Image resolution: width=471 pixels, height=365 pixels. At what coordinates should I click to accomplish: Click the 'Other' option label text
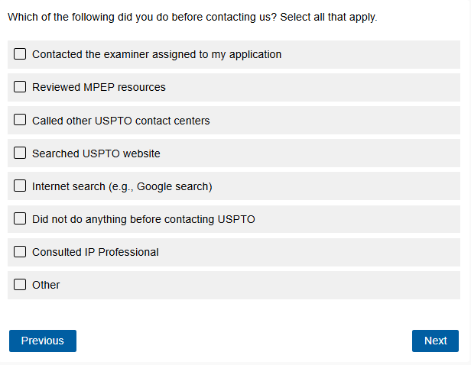(x=46, y=285)
